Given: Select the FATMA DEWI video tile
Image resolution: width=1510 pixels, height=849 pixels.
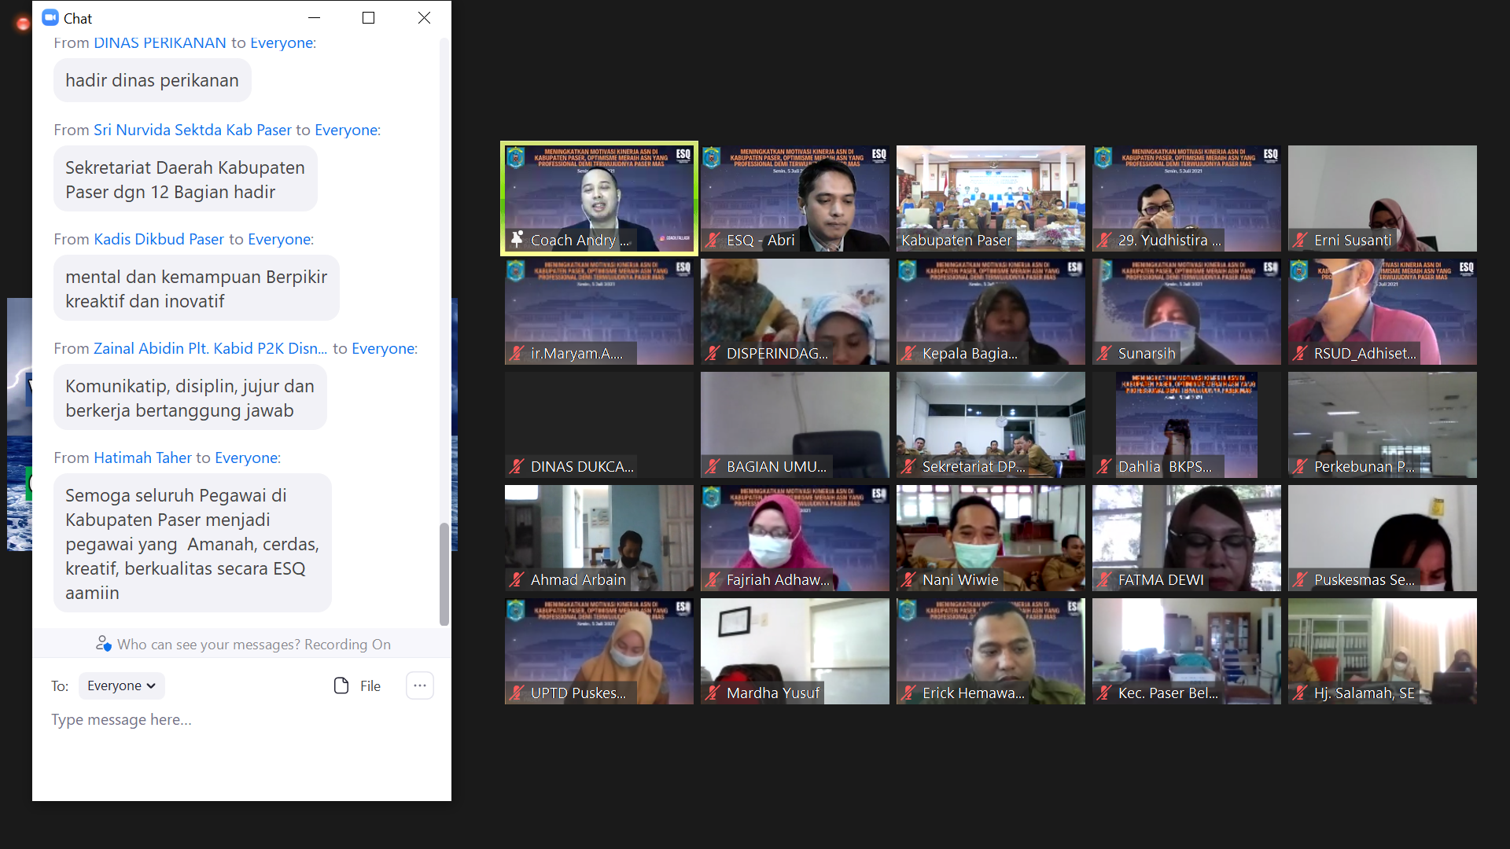Looking at the screenshot, I should [1186, 537].
